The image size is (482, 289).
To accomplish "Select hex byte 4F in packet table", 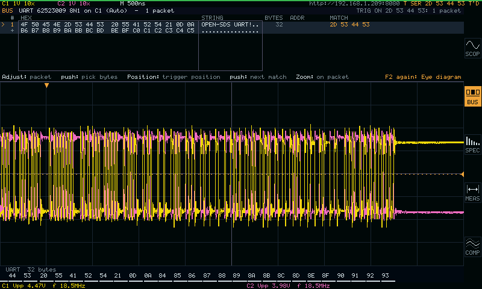I will click(24, 24).
